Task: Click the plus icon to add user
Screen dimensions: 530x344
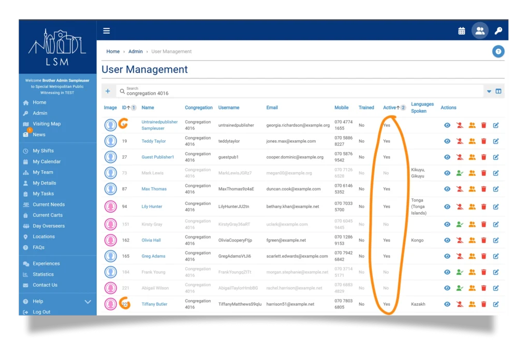Action: [108, 91]
